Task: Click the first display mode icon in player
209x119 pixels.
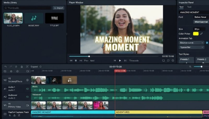Action: tap(164, 61)
